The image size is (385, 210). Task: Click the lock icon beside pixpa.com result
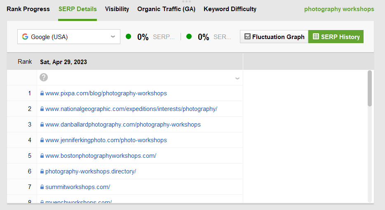click(42, 93)
